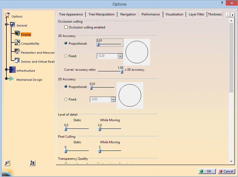Click the General category icon

13,24
